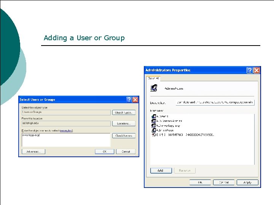Click the icon of the first member in the list
This screenshot has height=205, width=274.
pos(154,116)
